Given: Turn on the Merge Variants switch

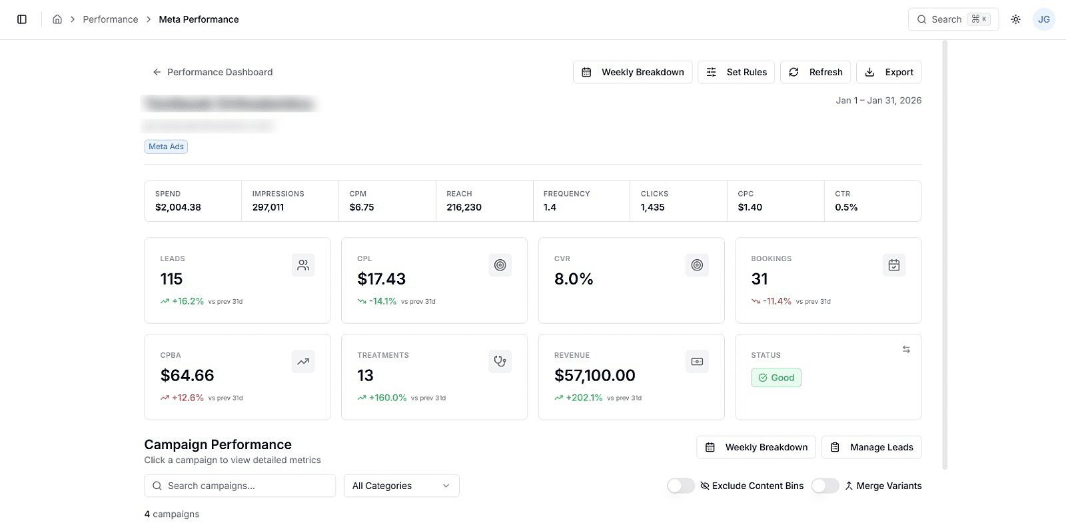Looking at the screenshot, I should [825, 486].
